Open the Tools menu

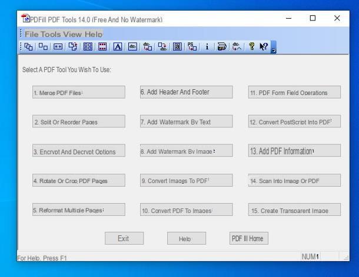[x=51, y=34]
